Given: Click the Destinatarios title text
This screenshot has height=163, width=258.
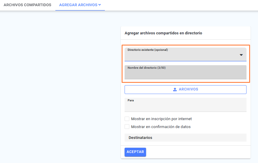Looking at the screenshot, I should (x=140, y=137).
